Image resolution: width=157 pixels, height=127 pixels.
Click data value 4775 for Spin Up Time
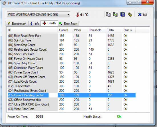click(111, 40)
